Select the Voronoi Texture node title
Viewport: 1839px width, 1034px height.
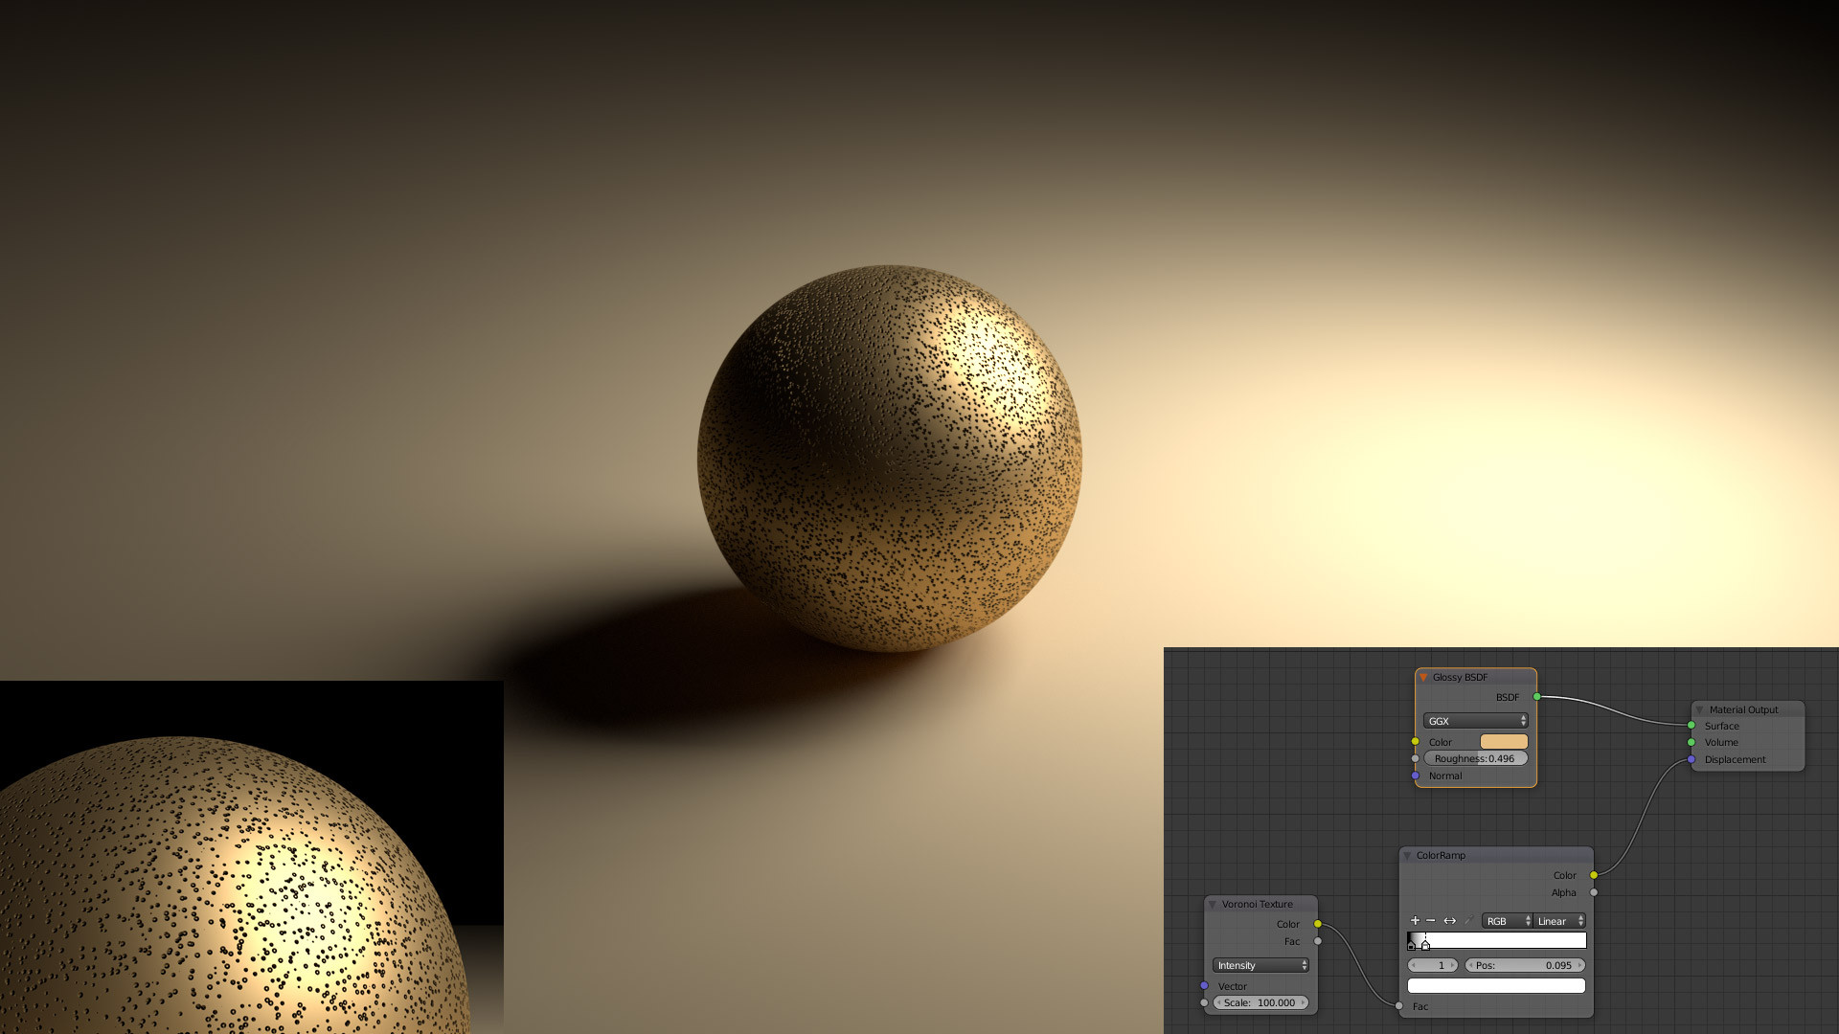click(x=1257, y=904)
